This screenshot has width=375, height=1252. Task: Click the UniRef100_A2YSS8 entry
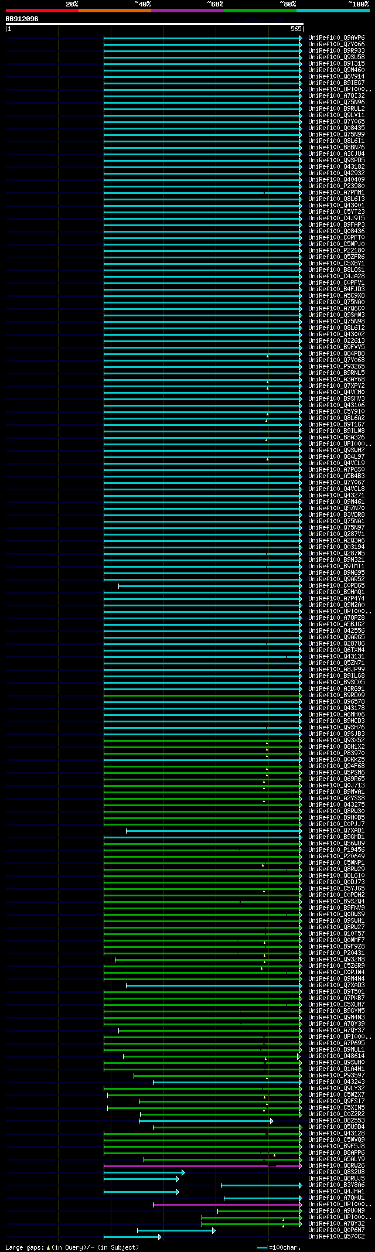click(x=336, y=798)
